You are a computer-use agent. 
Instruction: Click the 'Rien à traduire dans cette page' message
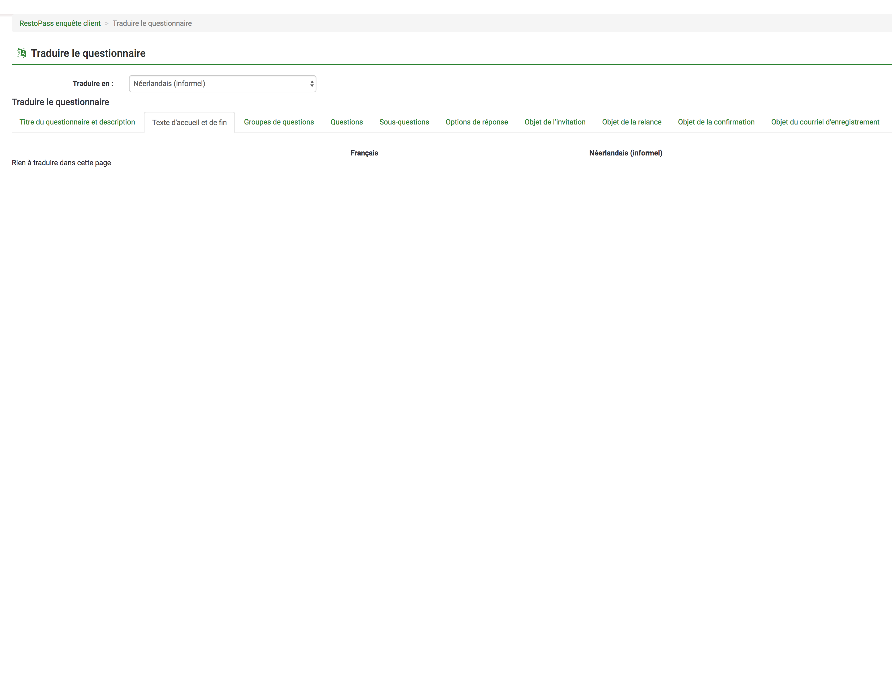[x=61, y=163]
